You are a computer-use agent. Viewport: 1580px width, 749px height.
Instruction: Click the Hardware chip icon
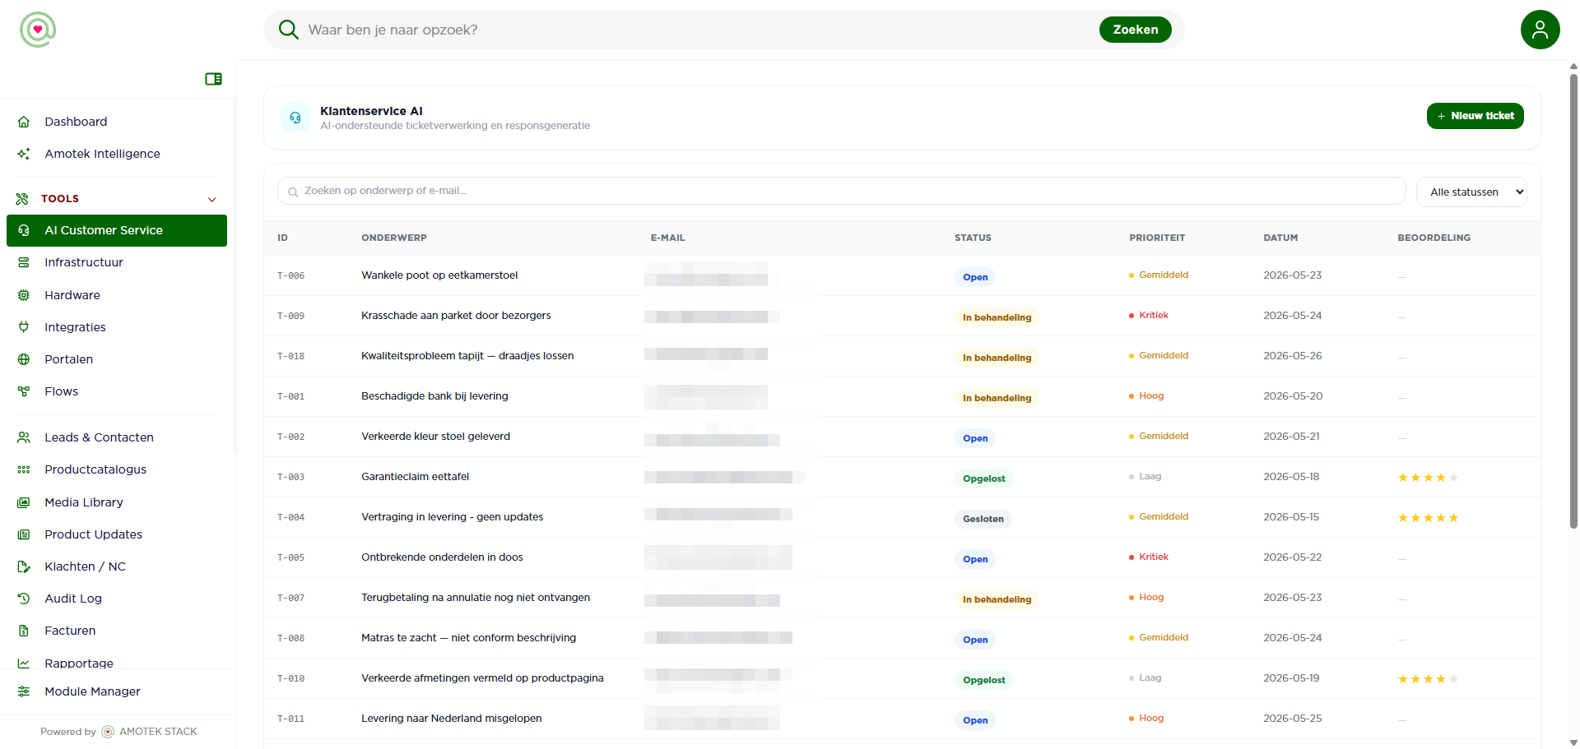click(24, 295)
